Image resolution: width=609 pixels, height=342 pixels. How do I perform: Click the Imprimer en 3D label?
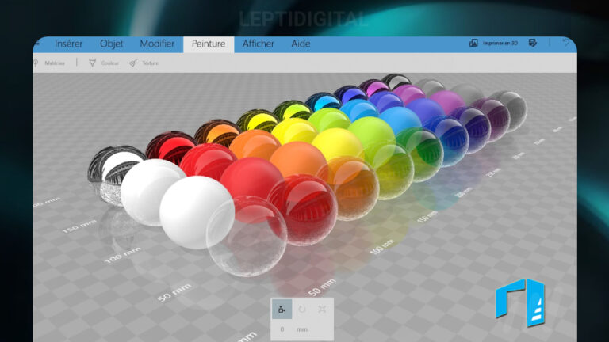500,44
